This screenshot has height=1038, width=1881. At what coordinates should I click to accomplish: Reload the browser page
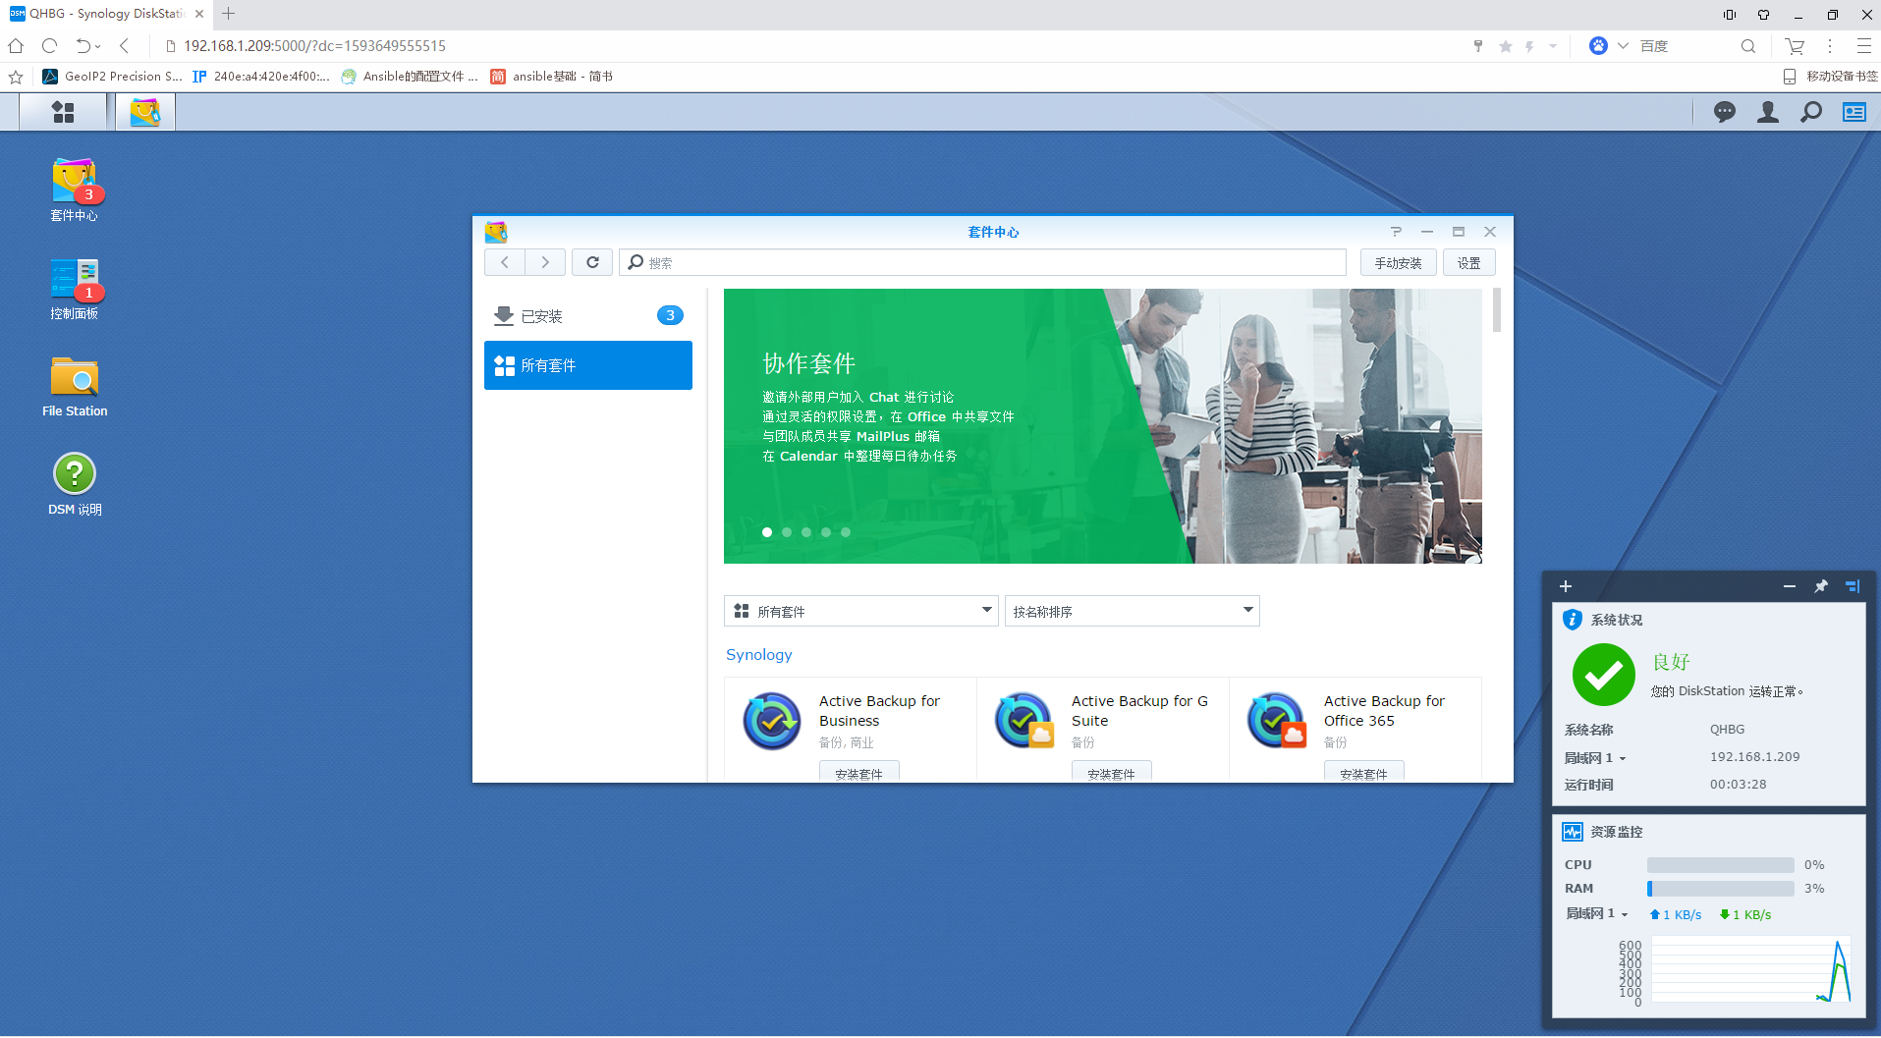click(x=49, y=46)
